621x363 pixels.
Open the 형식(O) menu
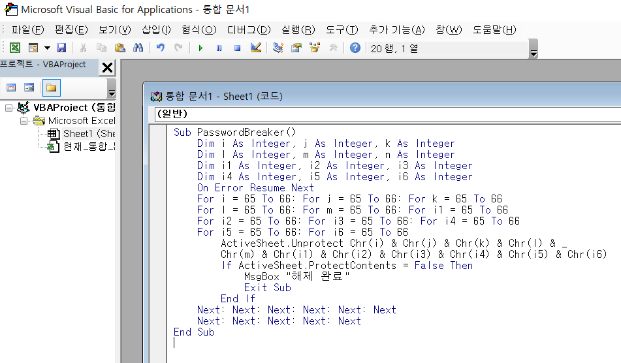[x=199, y=29]
